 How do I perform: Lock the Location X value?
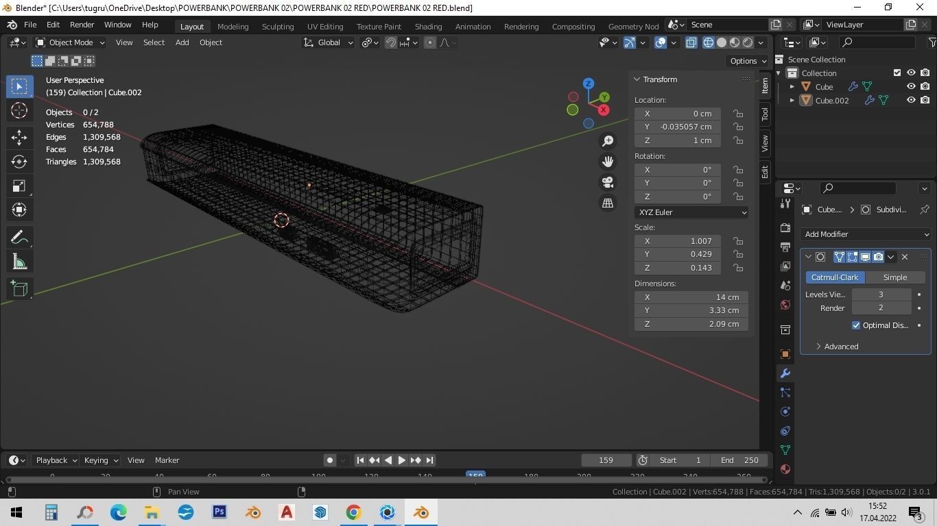(738, 114)
